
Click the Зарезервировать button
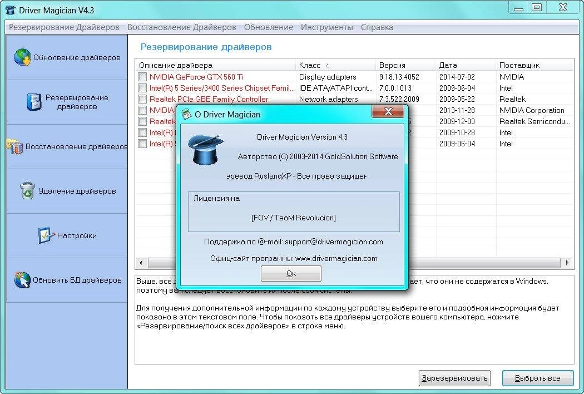pyautogui.click(x=454, y=378)
